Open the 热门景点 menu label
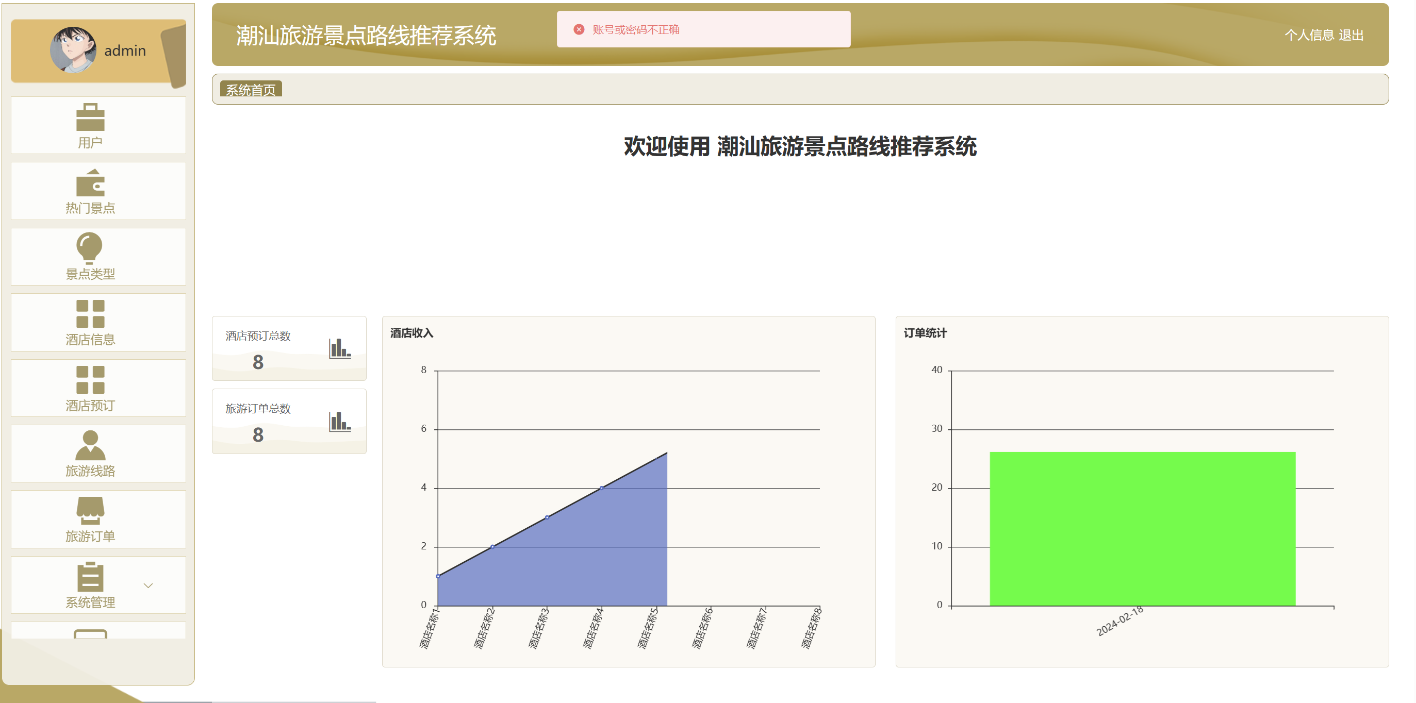 [x=90, y=208]
